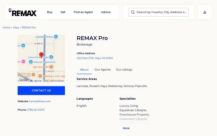Click the English language text

point(81,106)
